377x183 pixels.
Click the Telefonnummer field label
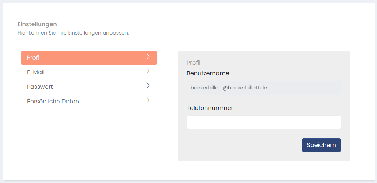point(210,108)
